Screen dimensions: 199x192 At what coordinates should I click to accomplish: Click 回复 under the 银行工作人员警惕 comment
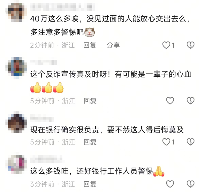point(90,184)
